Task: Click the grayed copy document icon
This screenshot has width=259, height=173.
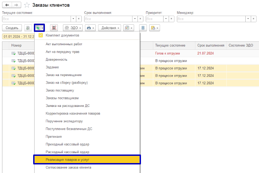Action: [x=28, y=28]
